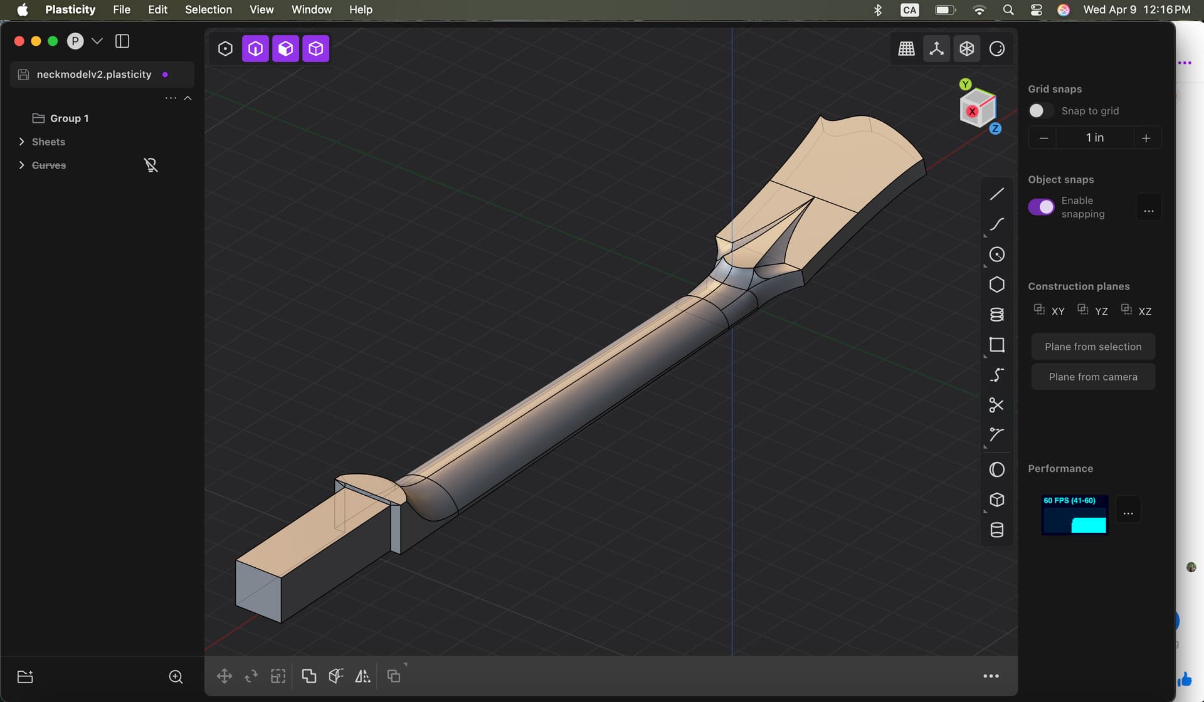The height and width of the screenshot is (702, 1204).
Task: Activate the Rotate command icon
Action: (251, 676)
